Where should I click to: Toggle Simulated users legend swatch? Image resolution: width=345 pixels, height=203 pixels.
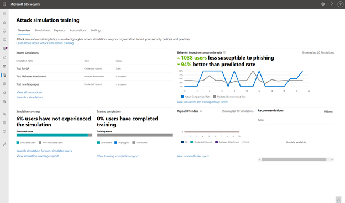click(x=18, y=143)
